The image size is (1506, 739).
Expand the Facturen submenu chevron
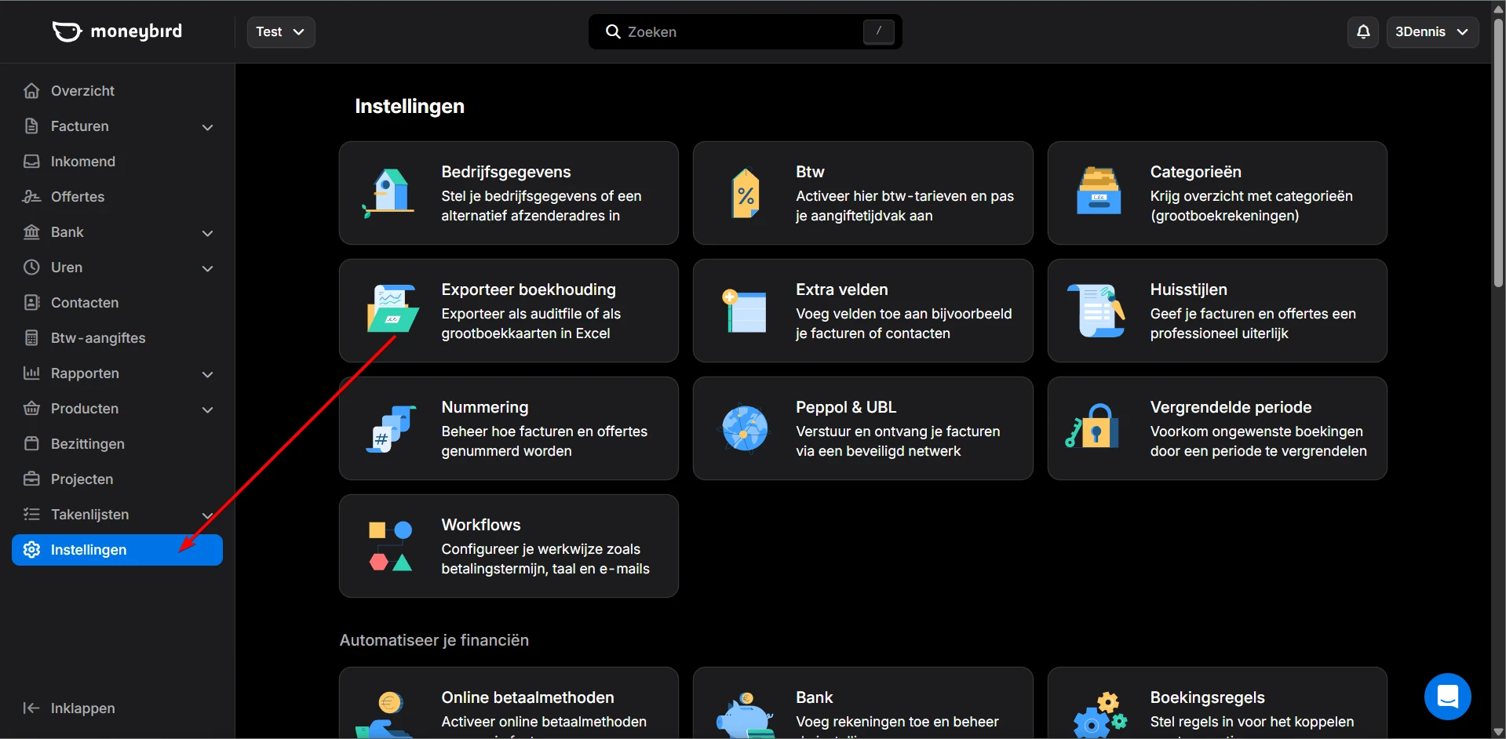click(207, 127)
